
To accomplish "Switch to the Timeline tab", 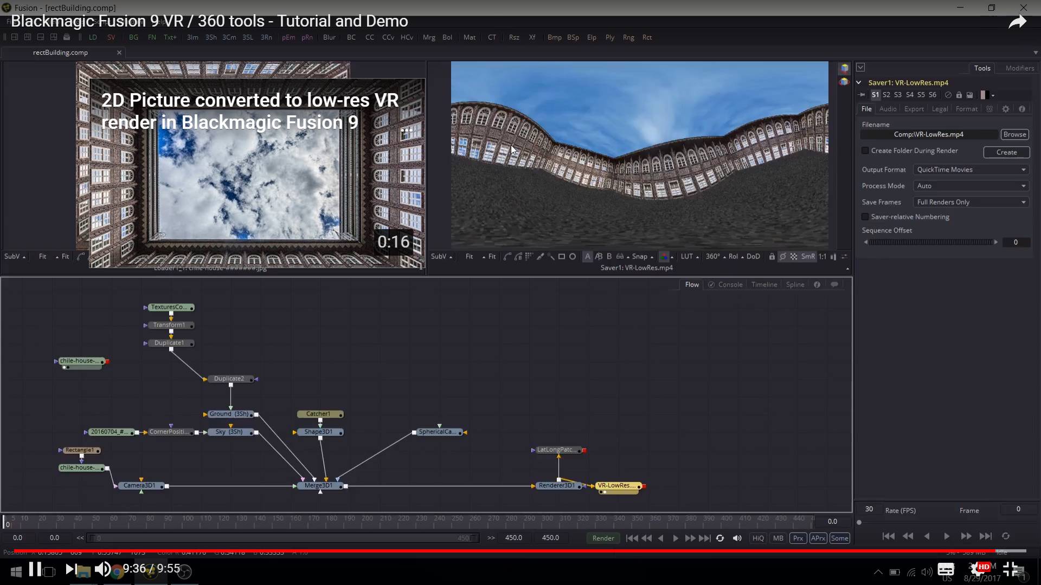I will (x=764, y=284).
